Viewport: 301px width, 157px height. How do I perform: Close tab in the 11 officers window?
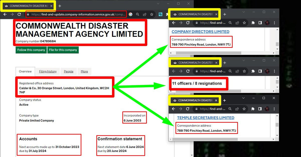click(216, 63)
